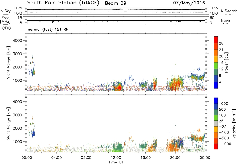Pick the light green segment of velocity colorbar
The width and height of the screenshot is (237, 164).
[x=216, y=118]
